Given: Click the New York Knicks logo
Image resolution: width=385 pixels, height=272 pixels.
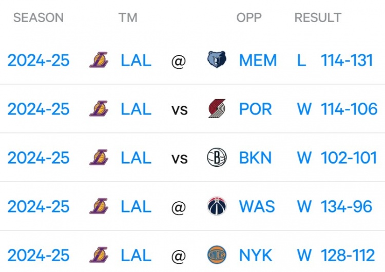Looking at the screenshot, I should pos(216,255).
